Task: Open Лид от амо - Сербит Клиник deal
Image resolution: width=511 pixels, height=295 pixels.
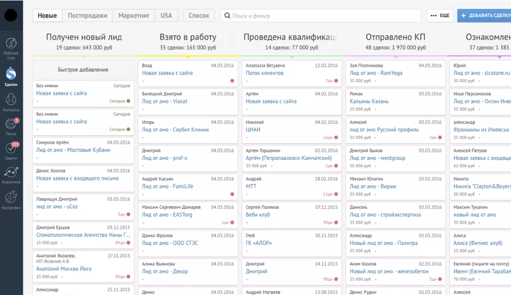Action: tap(176, 129)
